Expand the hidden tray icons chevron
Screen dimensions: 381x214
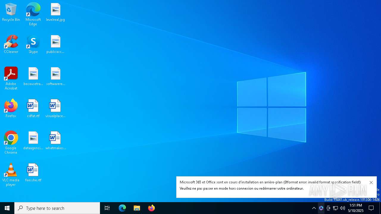click(x=314, y=208)
